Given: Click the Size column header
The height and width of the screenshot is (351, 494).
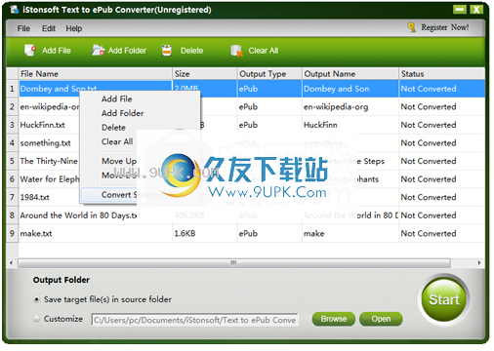Looking at the screenshot, I should (205, 74).
